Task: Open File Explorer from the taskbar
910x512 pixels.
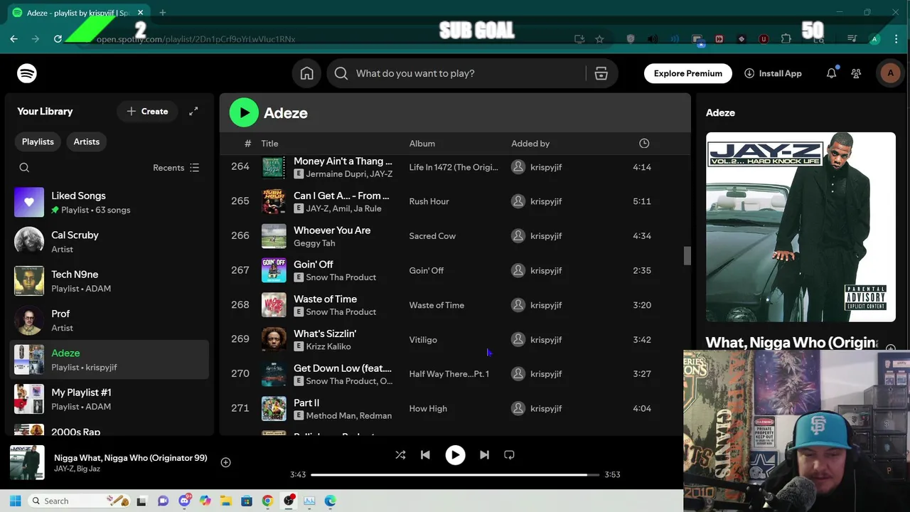Action: click(x=225, y=501)
